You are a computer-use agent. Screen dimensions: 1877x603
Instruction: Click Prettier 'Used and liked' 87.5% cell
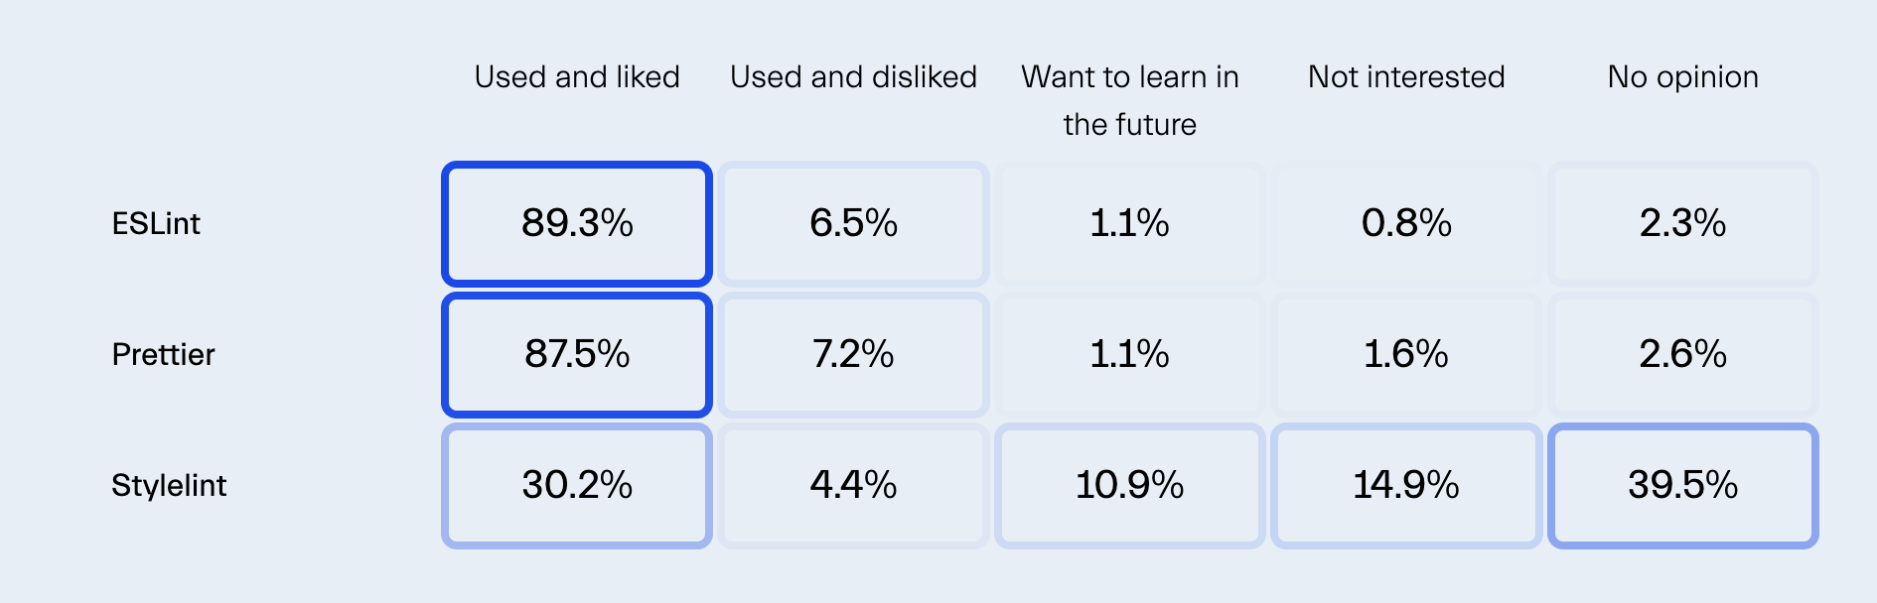coord(577,355)
